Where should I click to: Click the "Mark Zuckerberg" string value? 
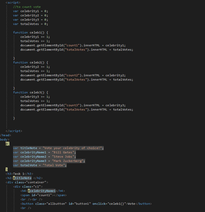[x=68, y=161]
